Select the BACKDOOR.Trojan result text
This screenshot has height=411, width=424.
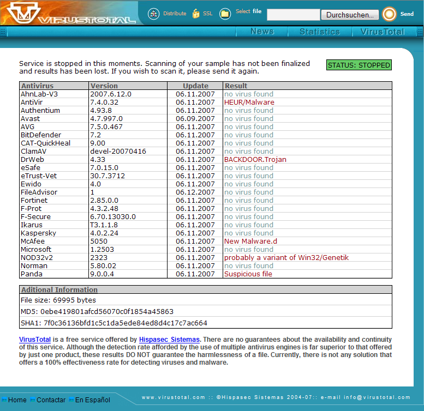[255, 159]
